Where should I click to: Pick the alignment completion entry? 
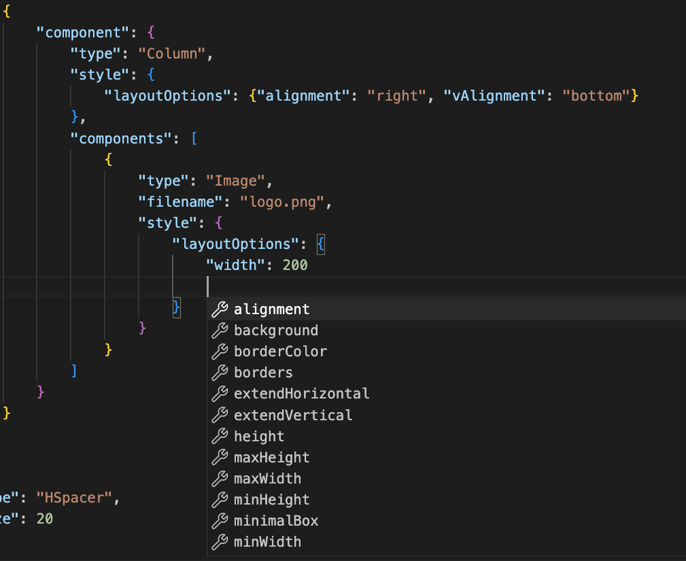(x=271, y=309)
